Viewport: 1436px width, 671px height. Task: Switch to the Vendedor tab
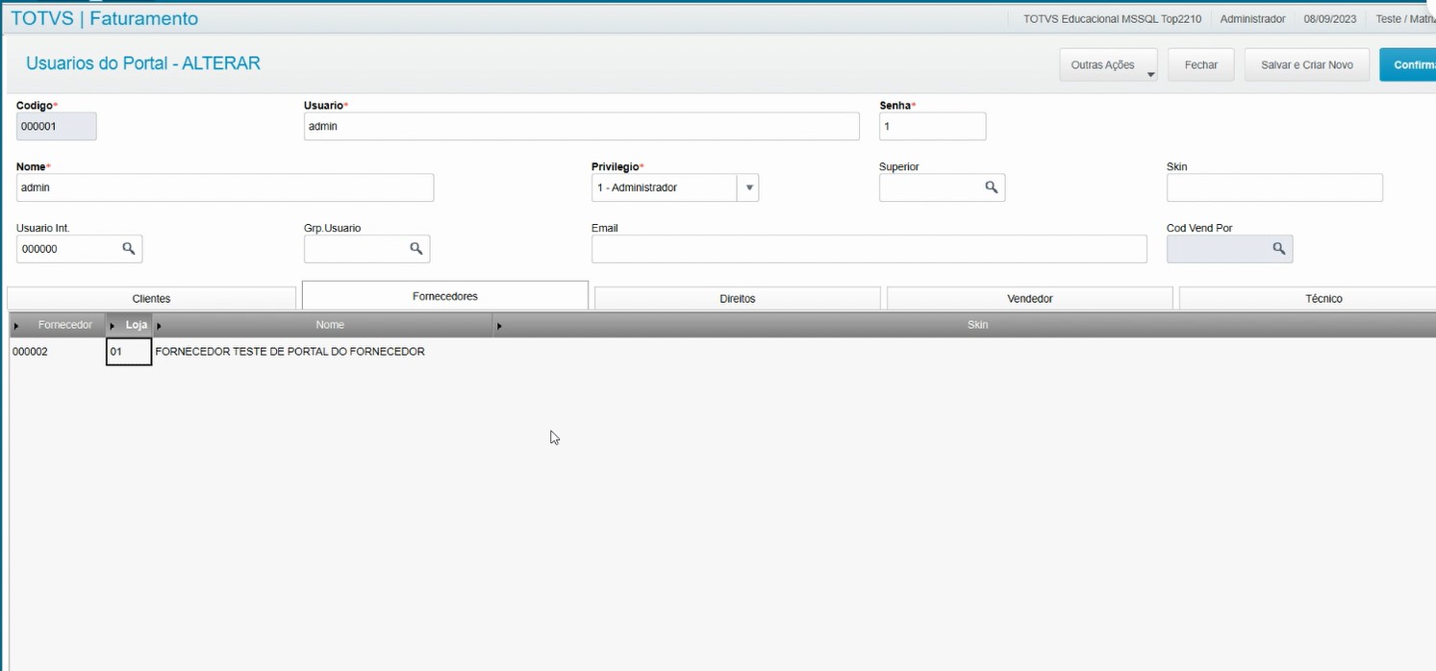coord(1029,299)
